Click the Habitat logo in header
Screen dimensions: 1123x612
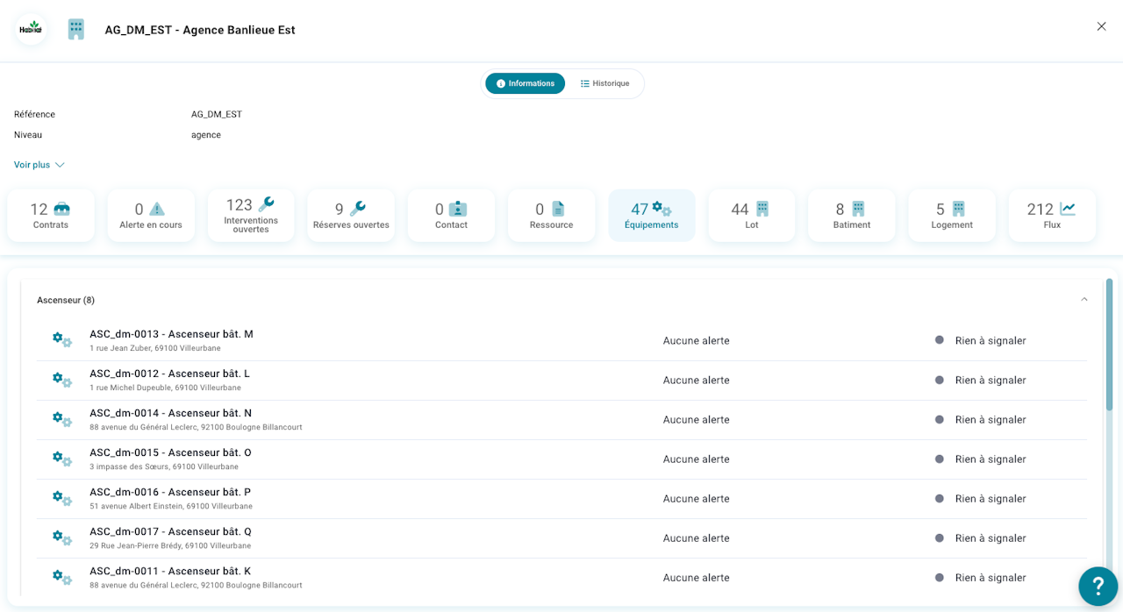click(x=31, y=29)
